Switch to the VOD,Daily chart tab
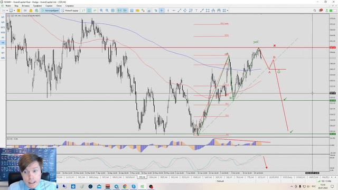The height and width of the screenshot is (190, 338). [x=287, y=177]
